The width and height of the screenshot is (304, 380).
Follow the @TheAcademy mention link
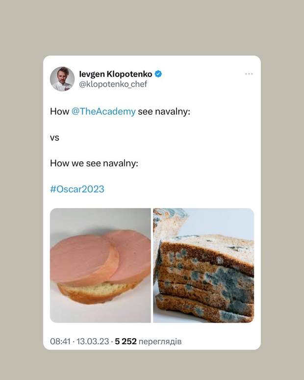coord(103,111)
